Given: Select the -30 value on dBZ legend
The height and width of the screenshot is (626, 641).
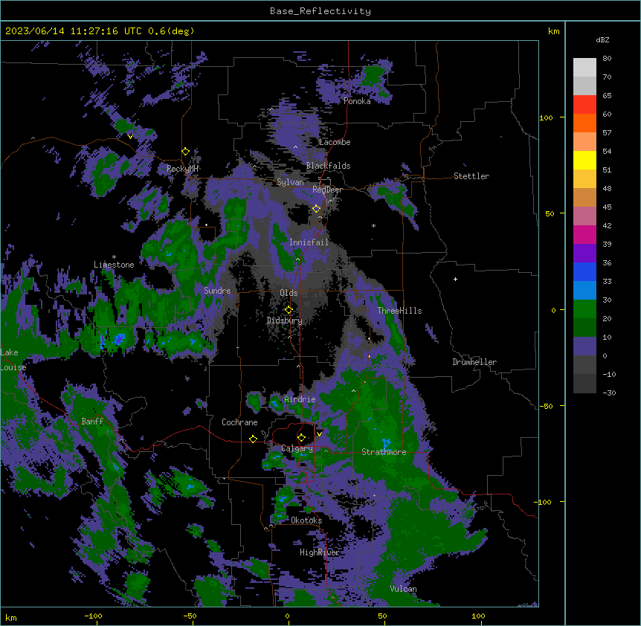Looking at the screenshot, I should click(609, 393).
